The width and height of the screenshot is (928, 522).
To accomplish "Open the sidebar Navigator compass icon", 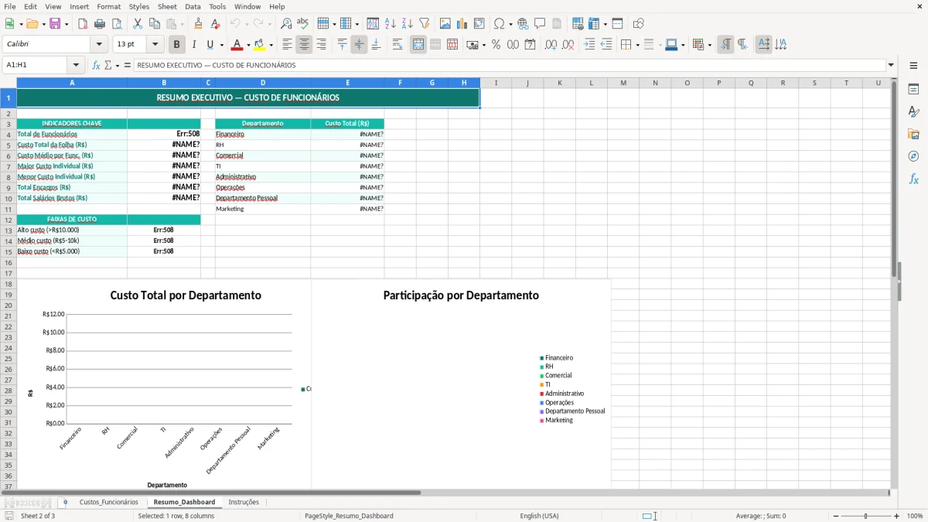I will [x=913, y=156].
